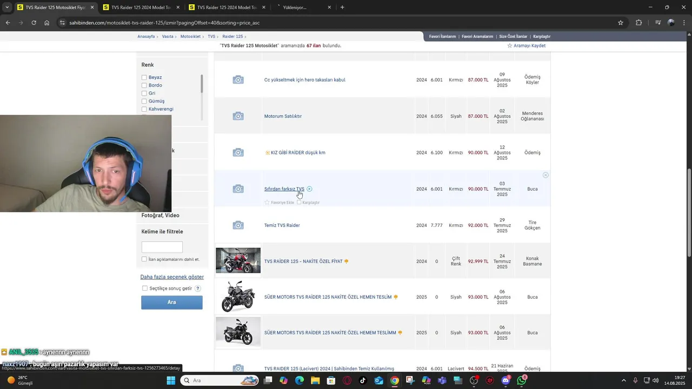The image size is (692, 389).
Task: Open 'Size Özel İlanlar' menu item
Action: tap(513, 37)
